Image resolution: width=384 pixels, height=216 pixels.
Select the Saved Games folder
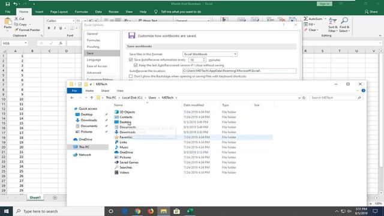[x=129, y=163]
